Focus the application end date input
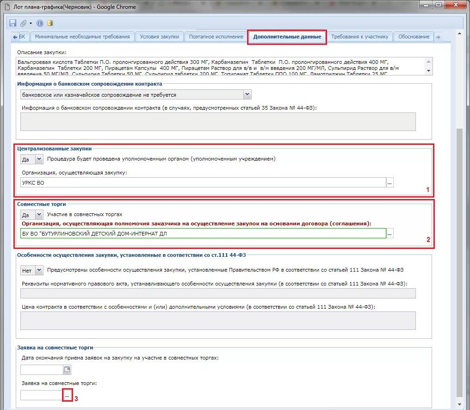 tap(42, 370)
